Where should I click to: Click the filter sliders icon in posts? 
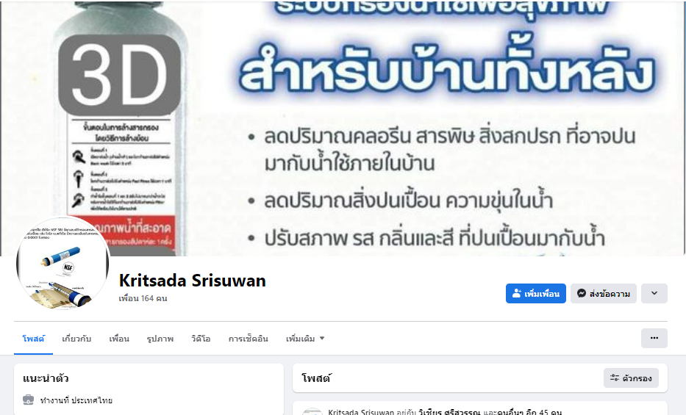(614, 378)
